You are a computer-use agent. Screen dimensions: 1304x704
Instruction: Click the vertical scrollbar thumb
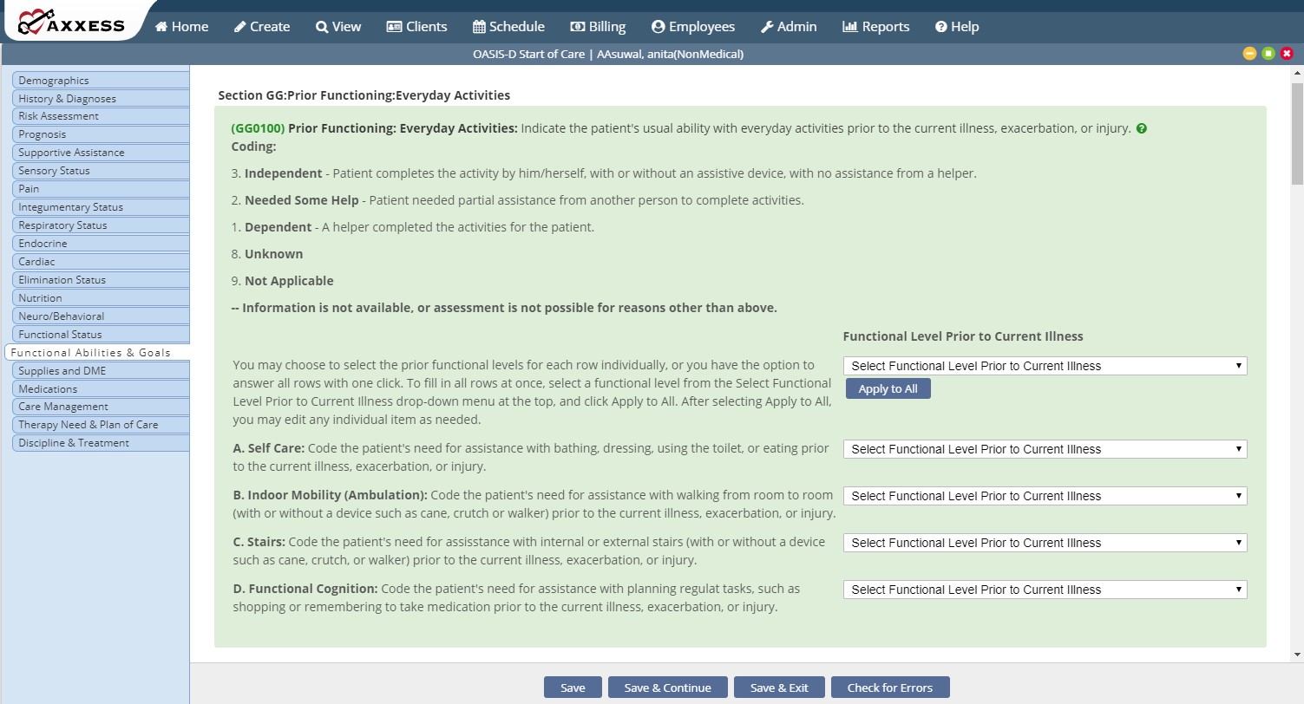click(x=1297, y=134)
